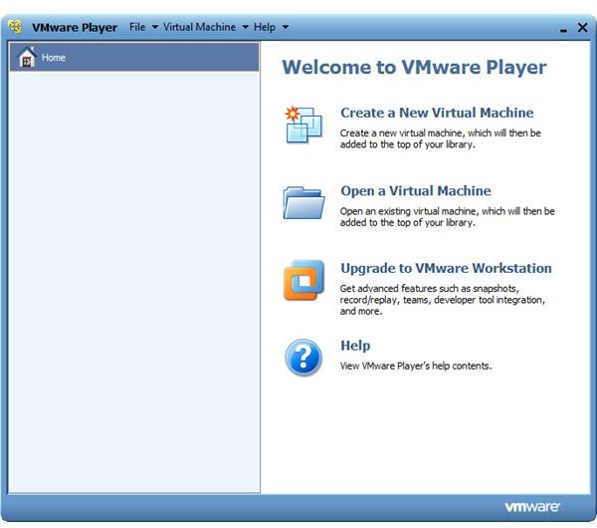Click the Create a New Virtual Machine link
Image resolution: width=597 pixels, height=528 pixels.
click(437, 113)
